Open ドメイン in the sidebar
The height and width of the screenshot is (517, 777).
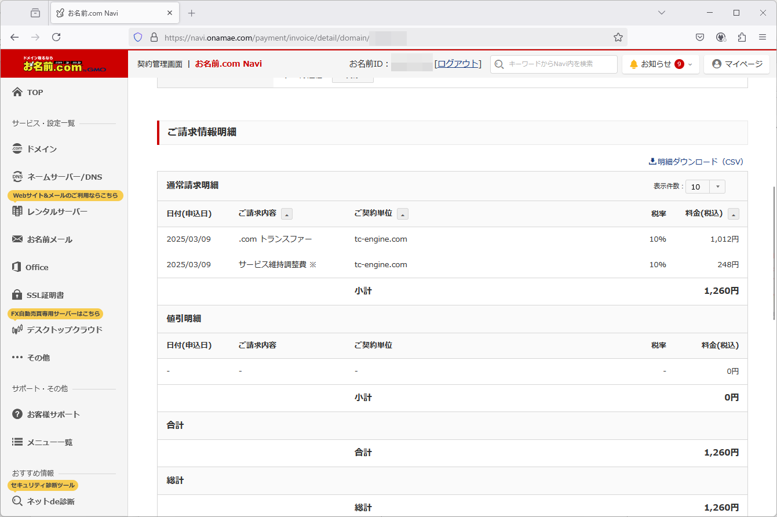[42, 149]
